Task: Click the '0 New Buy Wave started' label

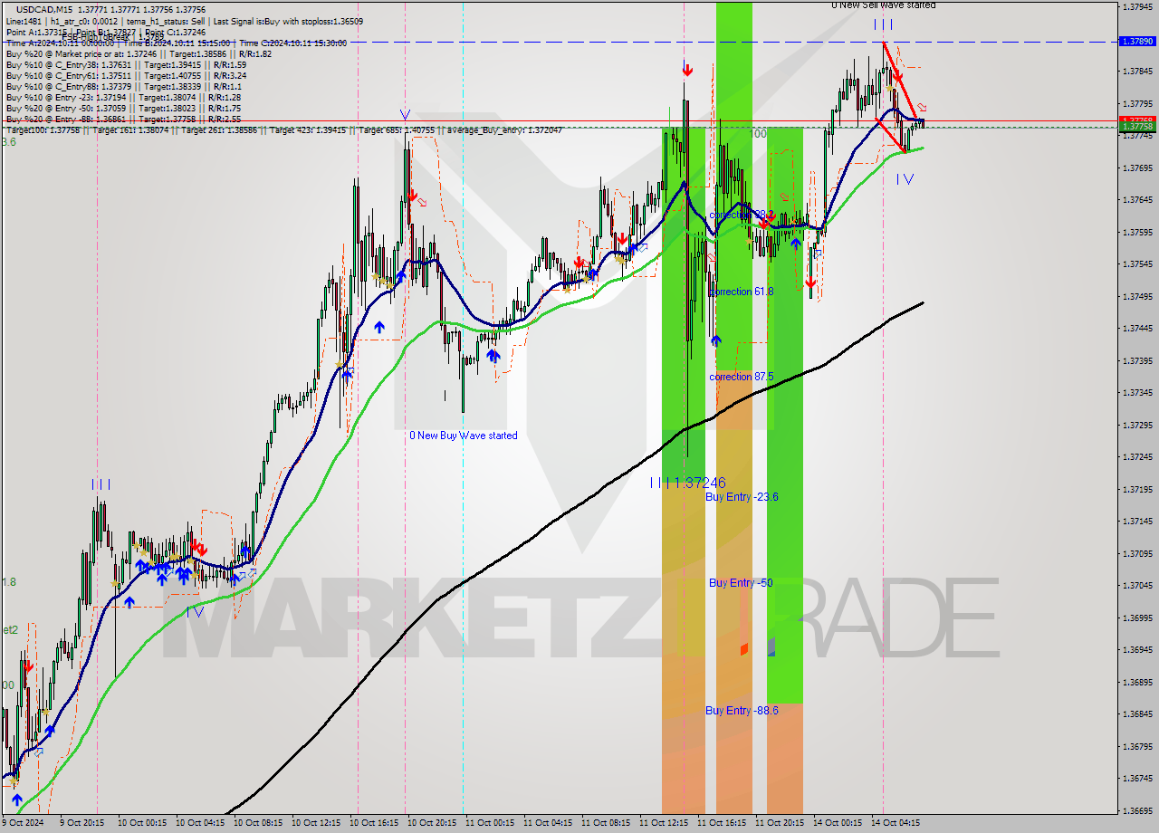Action: tap(464, 436)
